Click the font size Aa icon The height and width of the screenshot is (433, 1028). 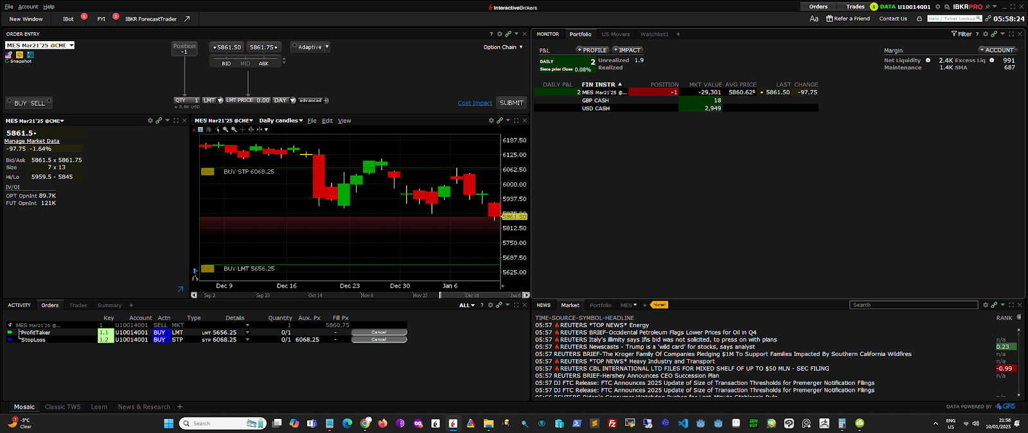[814, 19]
